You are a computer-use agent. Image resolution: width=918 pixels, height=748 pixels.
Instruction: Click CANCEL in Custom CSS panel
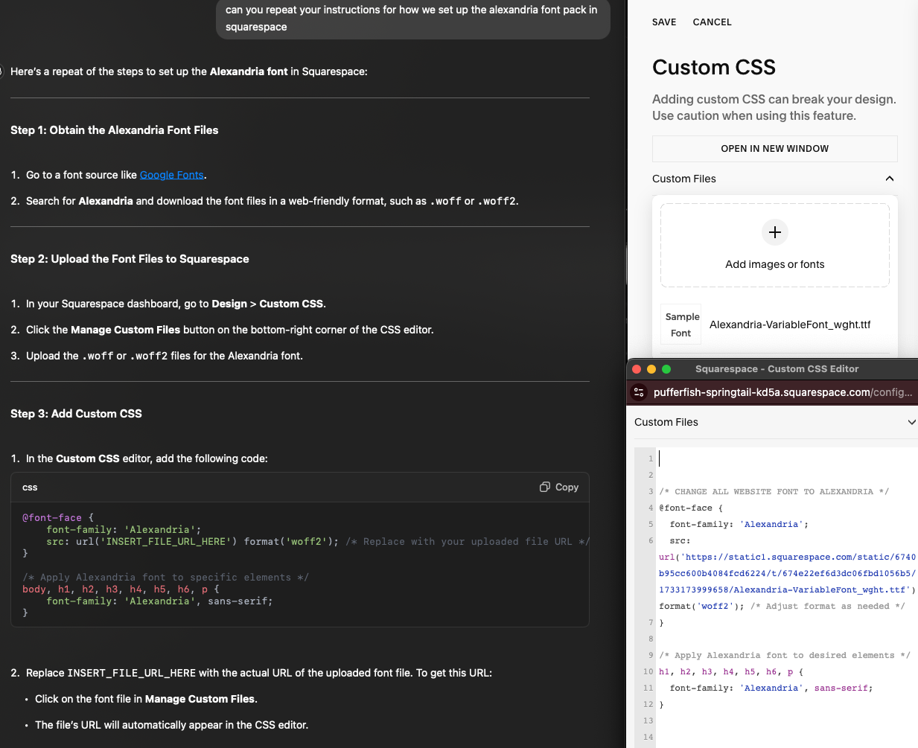712,22
